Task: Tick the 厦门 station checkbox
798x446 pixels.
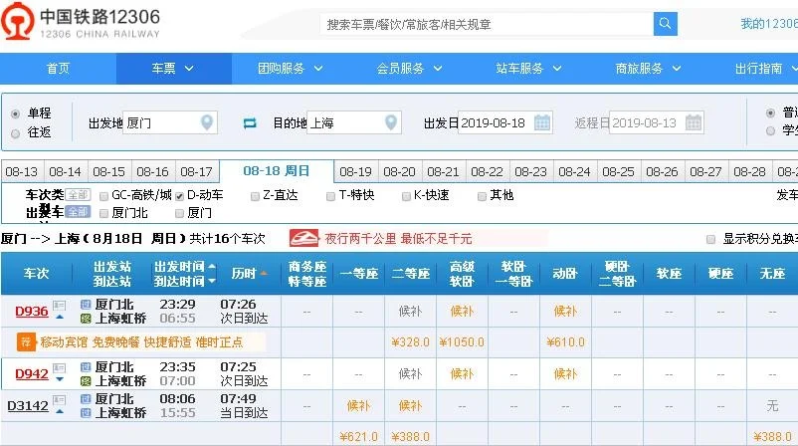Action: point(179,213)
